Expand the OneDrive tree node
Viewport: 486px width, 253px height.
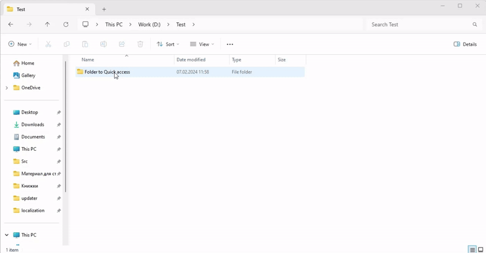click(x=7, y=88)
